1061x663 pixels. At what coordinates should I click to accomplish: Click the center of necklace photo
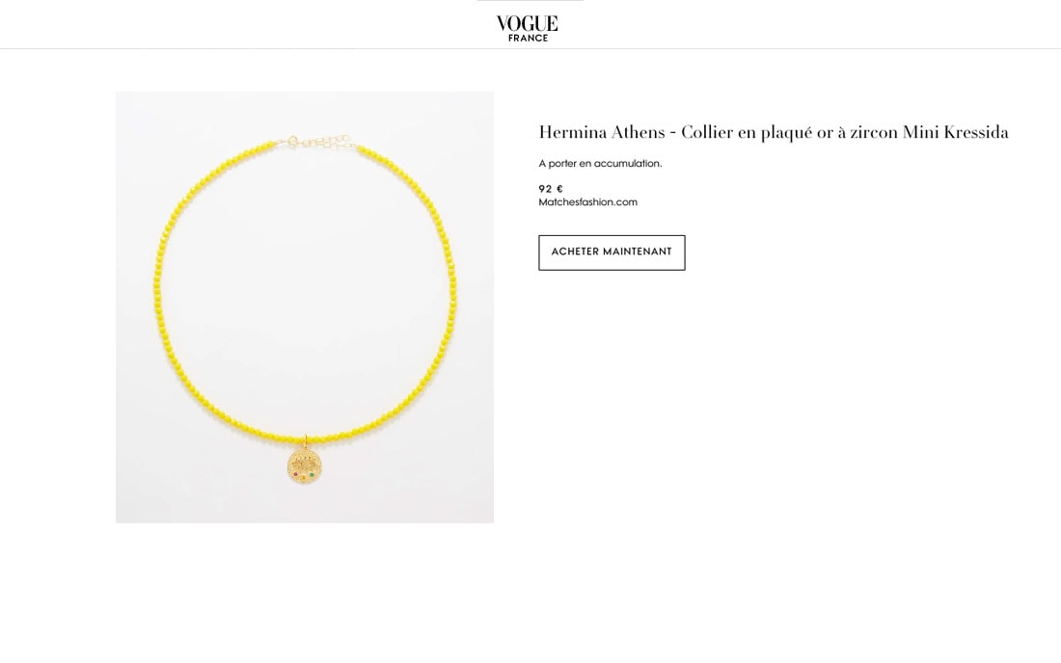305,306
